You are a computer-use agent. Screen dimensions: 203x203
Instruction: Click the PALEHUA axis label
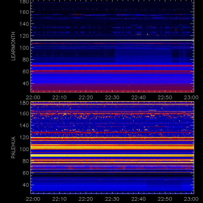(13, 147)
